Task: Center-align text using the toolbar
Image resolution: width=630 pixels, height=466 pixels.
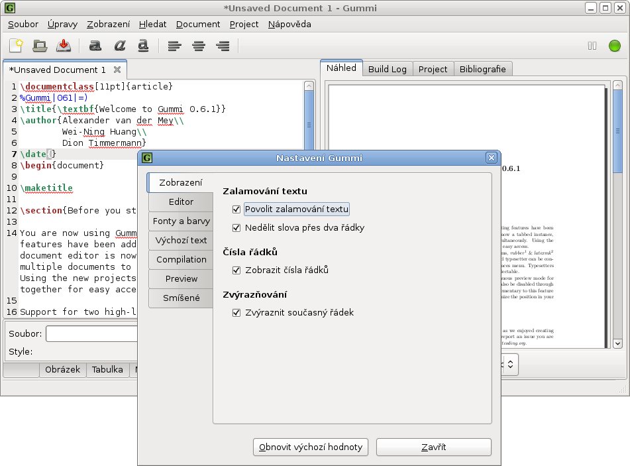Action: (199, 46)
